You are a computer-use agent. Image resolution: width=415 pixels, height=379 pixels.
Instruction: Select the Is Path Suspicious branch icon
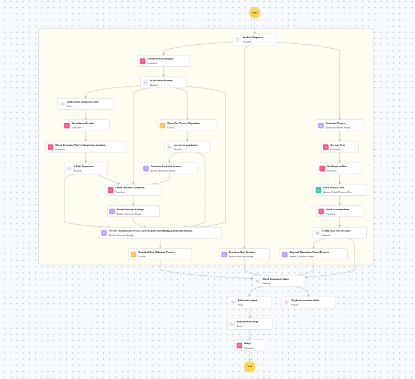coord(69,168)
